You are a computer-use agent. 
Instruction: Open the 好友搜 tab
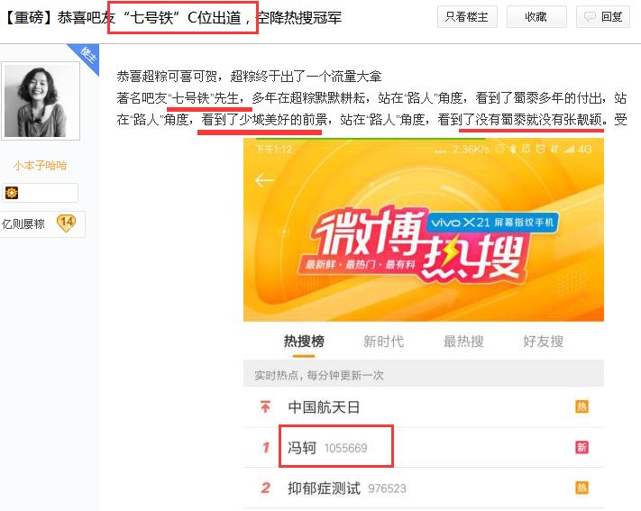[544, 341]
